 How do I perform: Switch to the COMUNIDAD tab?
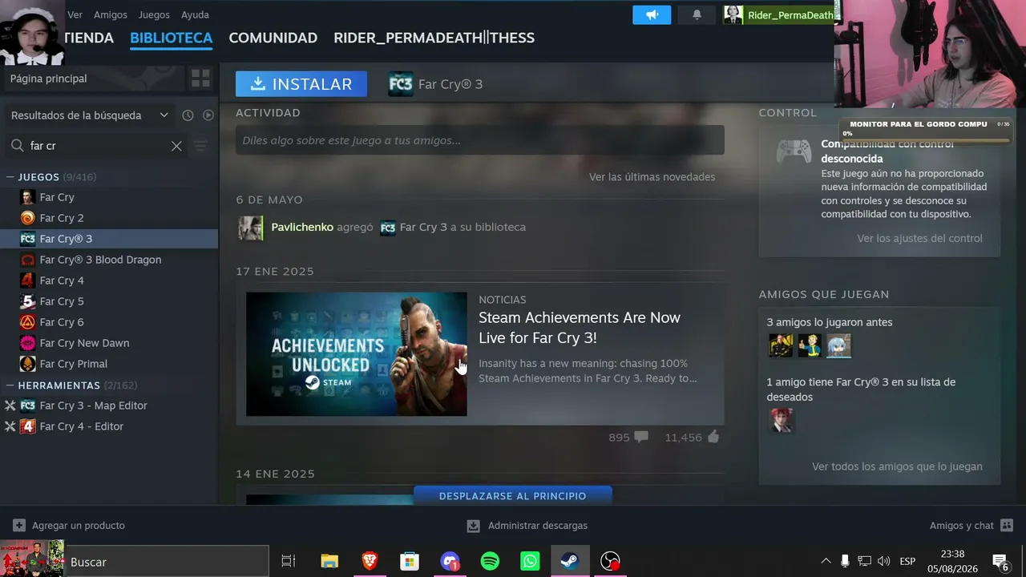click(x=273, y=38)
